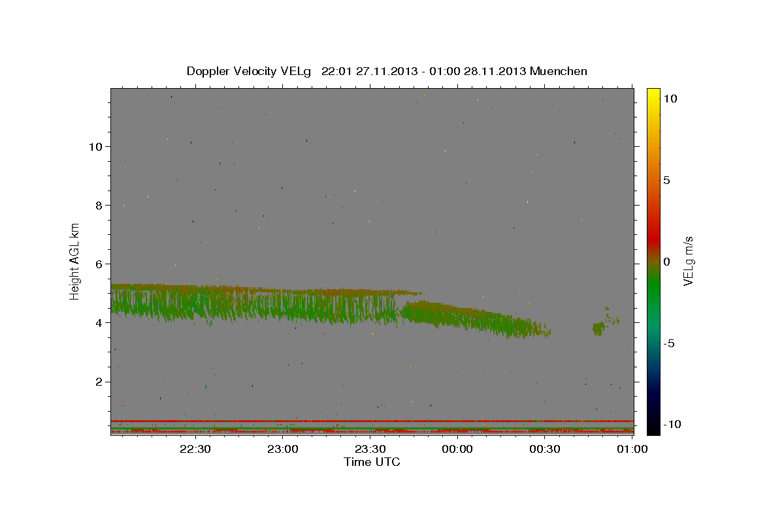Click the height tick label 8
This screenshot has width=784, height=522.
99,205
